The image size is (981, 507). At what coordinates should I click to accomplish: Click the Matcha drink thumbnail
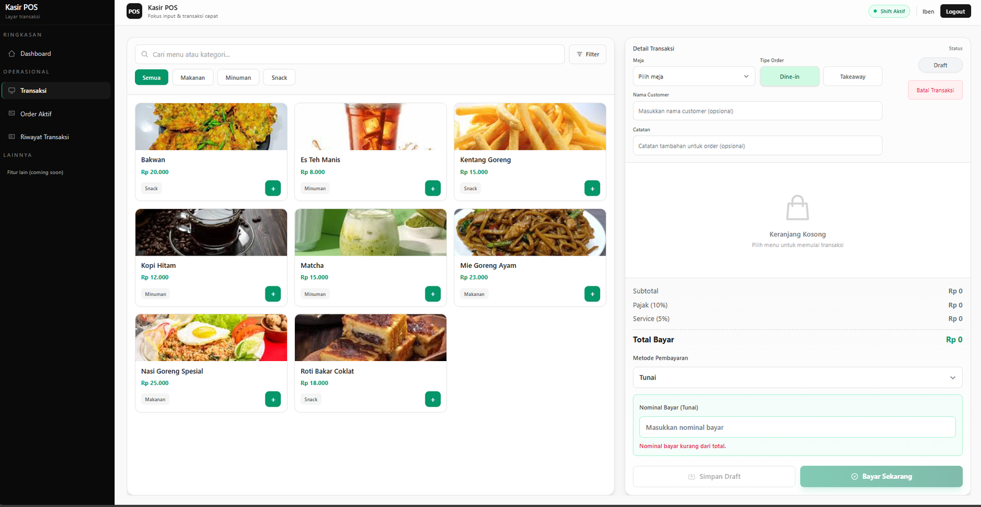pyautogui.click(x=370, y=232)
